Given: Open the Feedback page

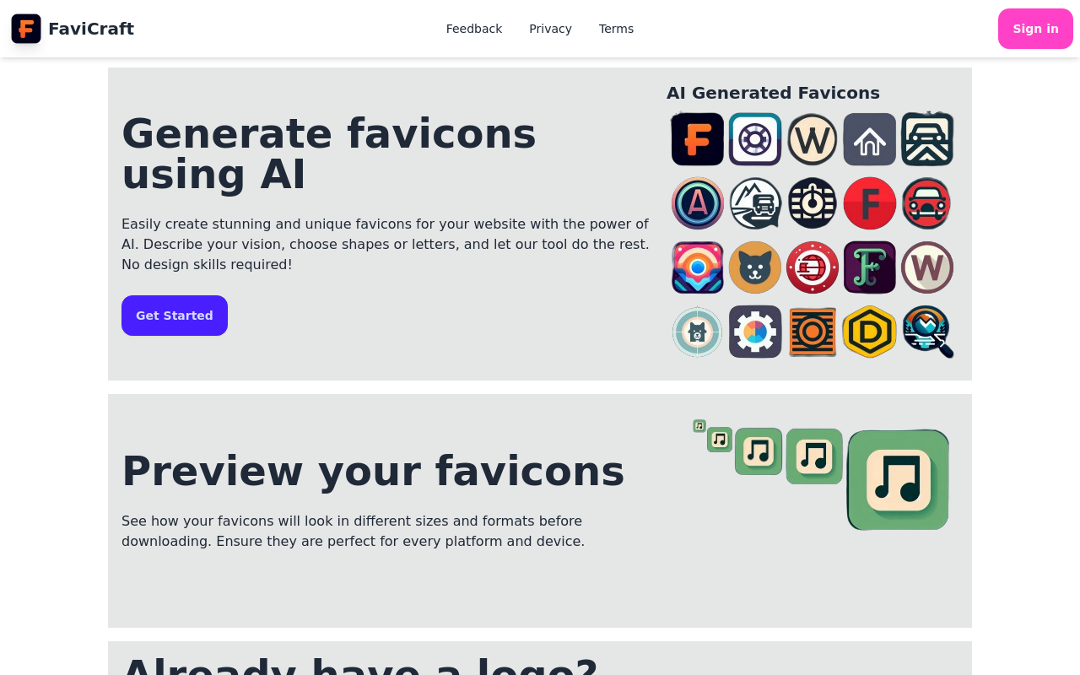Looking at the screenshot, I should [474, 29].
